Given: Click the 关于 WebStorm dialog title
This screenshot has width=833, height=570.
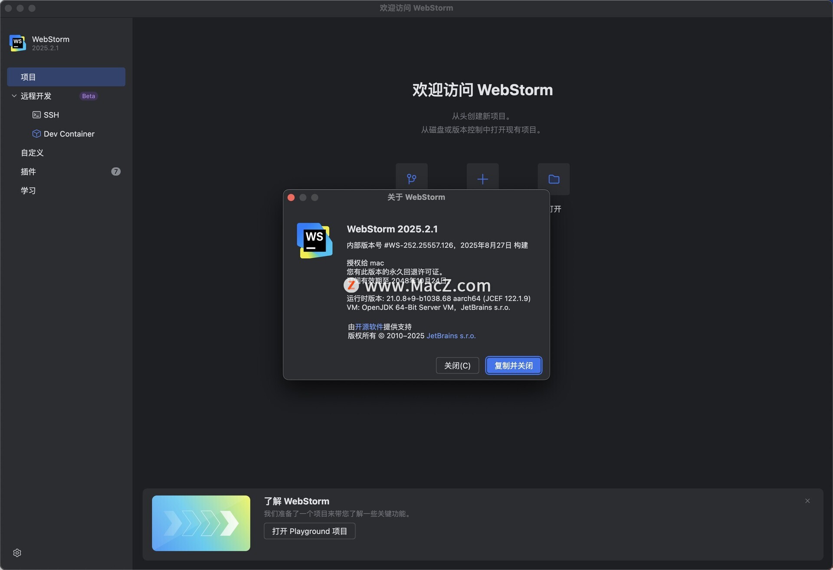Looking at the screenshot, I should 416,197.
